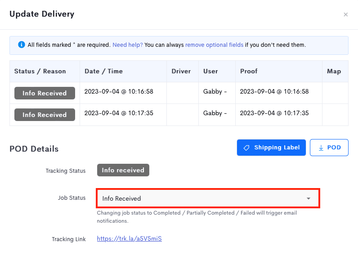Click the Tracking Status Info received badge
Viewport: 358px width, 256px height.
[x=123, y=170]
